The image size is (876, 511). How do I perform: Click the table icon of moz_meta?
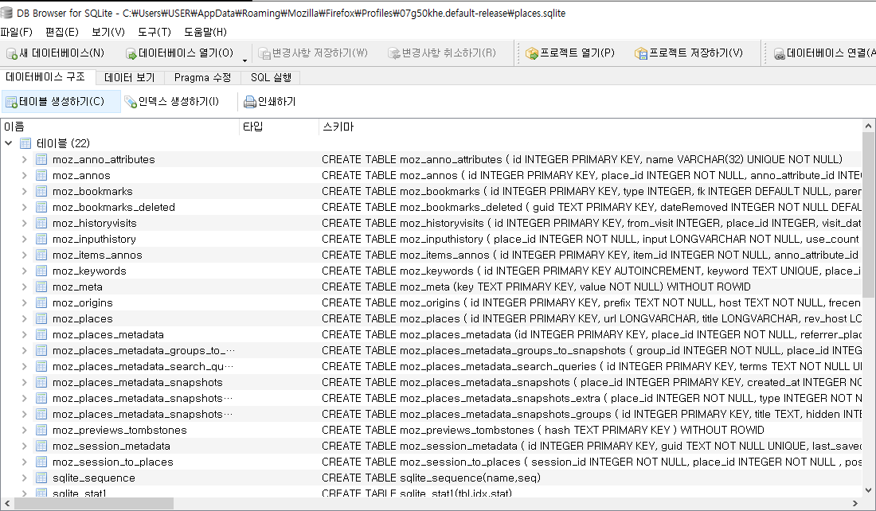tap(41, 287)
